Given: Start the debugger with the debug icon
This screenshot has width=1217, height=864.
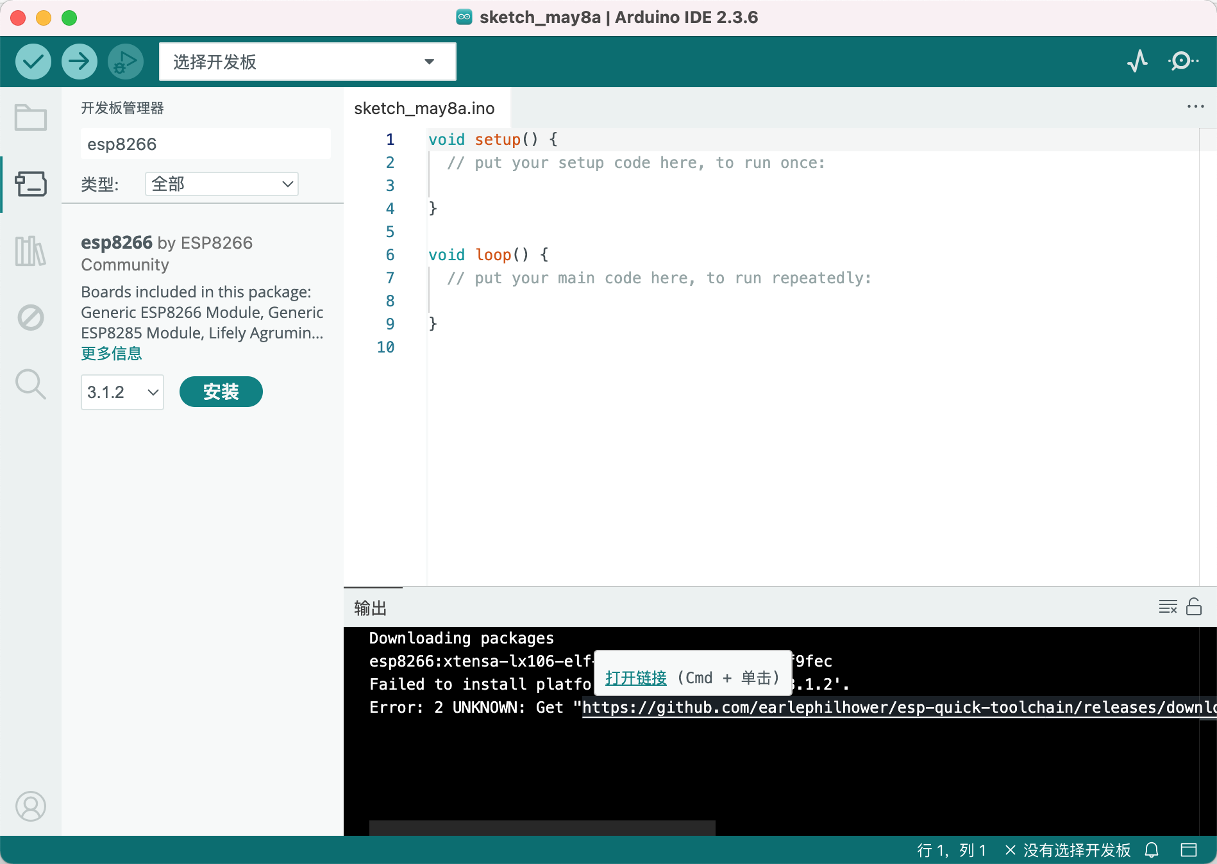Looking at the screenshot, I should pos(126,62).
